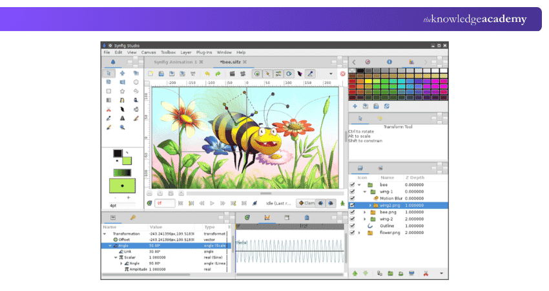Toggle position handles display button
Screen dimensions: 549x291
tap(257, 74)
